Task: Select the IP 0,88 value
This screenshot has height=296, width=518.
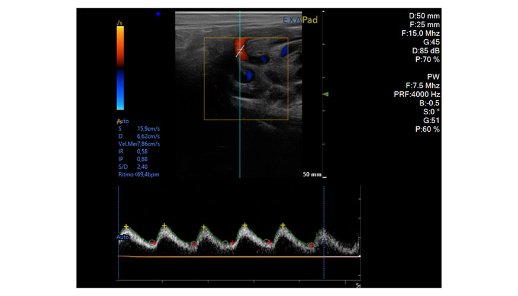Action: coord(133,159)
